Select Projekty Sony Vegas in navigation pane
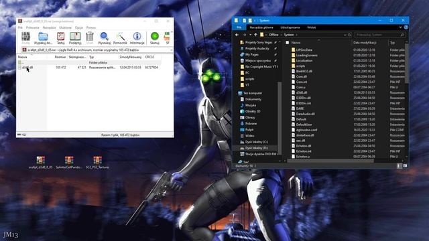The width and height of the screenshot is (429, 241). tap(259, 42)
